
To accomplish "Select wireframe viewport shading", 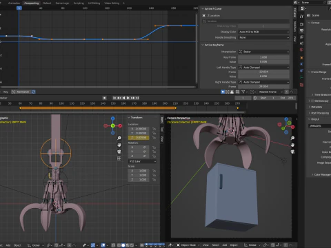I will coord(119,245).
